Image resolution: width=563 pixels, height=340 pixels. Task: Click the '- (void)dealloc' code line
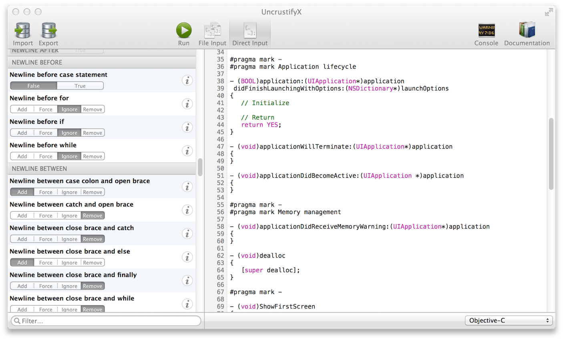pyautogui.click(x=257, y=256)
